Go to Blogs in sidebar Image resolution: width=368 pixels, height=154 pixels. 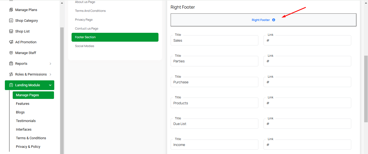click(x=20, y=112)
